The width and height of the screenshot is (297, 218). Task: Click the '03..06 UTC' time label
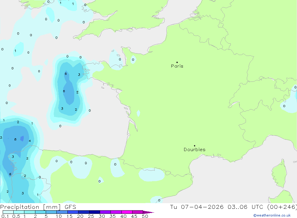[246, 207]
